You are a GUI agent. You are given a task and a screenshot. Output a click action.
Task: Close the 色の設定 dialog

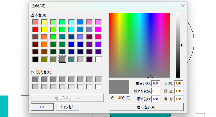point(183,6)
